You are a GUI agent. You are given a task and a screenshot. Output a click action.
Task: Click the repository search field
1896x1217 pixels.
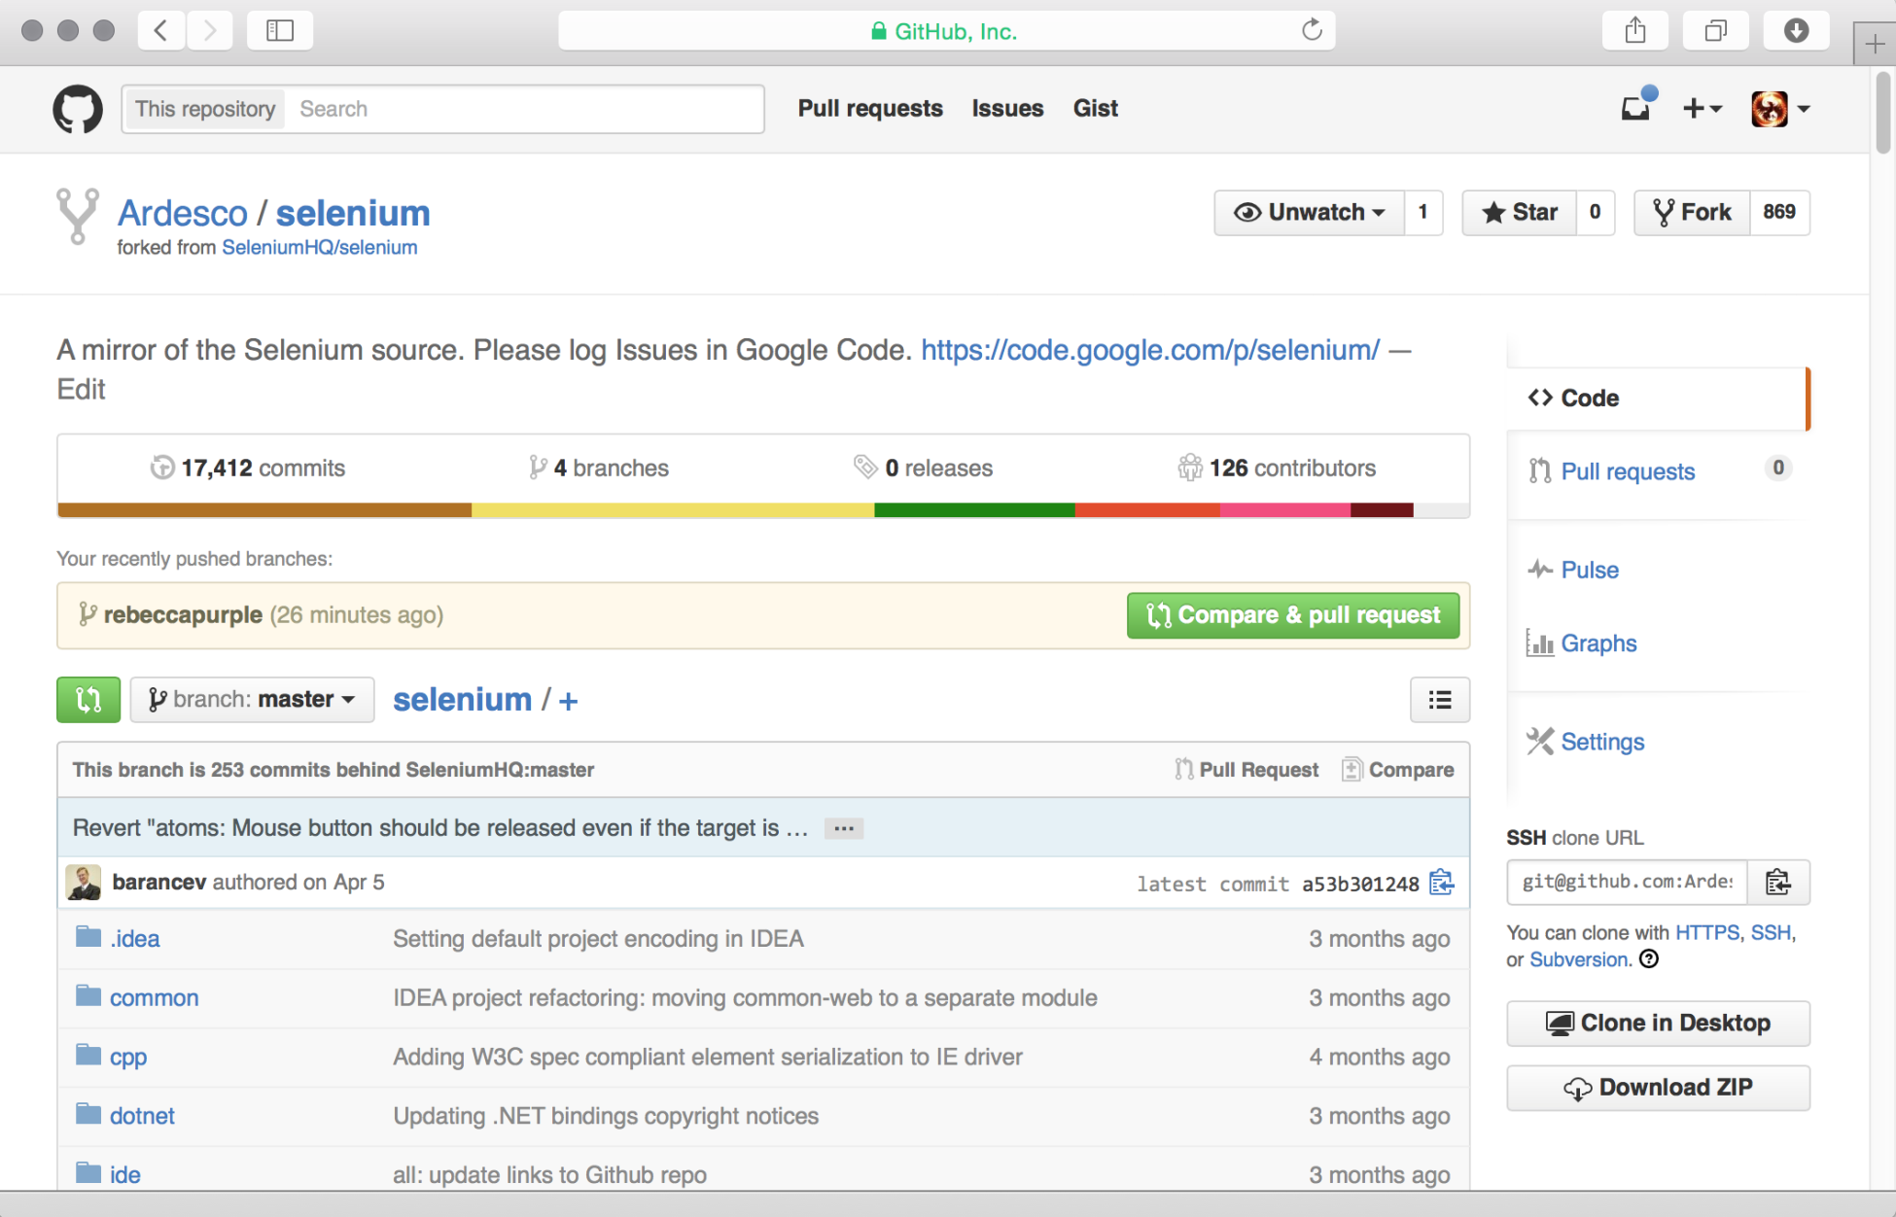pyautogui.click(x=525, y=109)
